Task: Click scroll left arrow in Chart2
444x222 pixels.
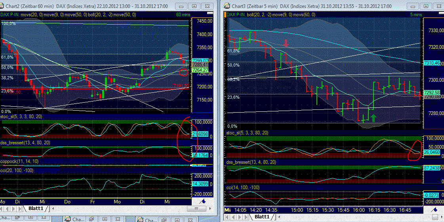Action: click(x=53, y=209)
